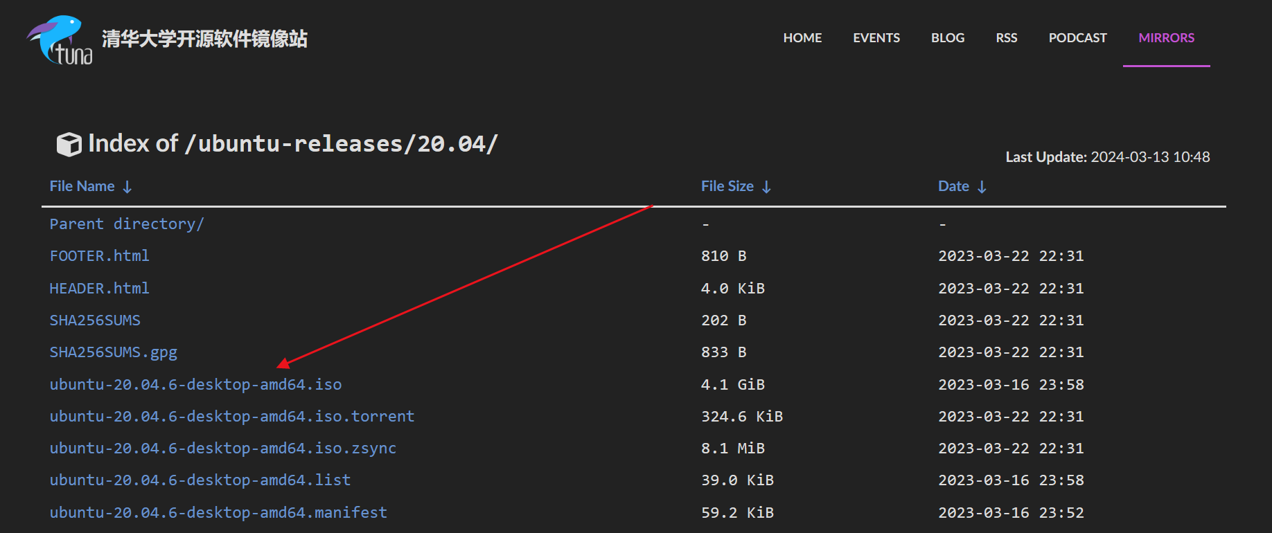
Task: Open FOOTER.html file
Action: click(x=99, y=256)
